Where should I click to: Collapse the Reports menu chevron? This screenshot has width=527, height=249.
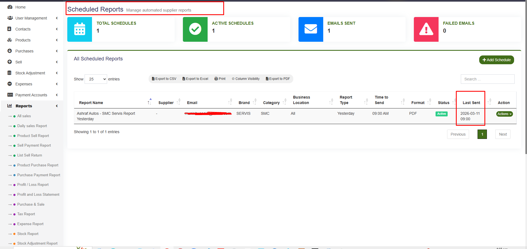click(x=57, y=106)
